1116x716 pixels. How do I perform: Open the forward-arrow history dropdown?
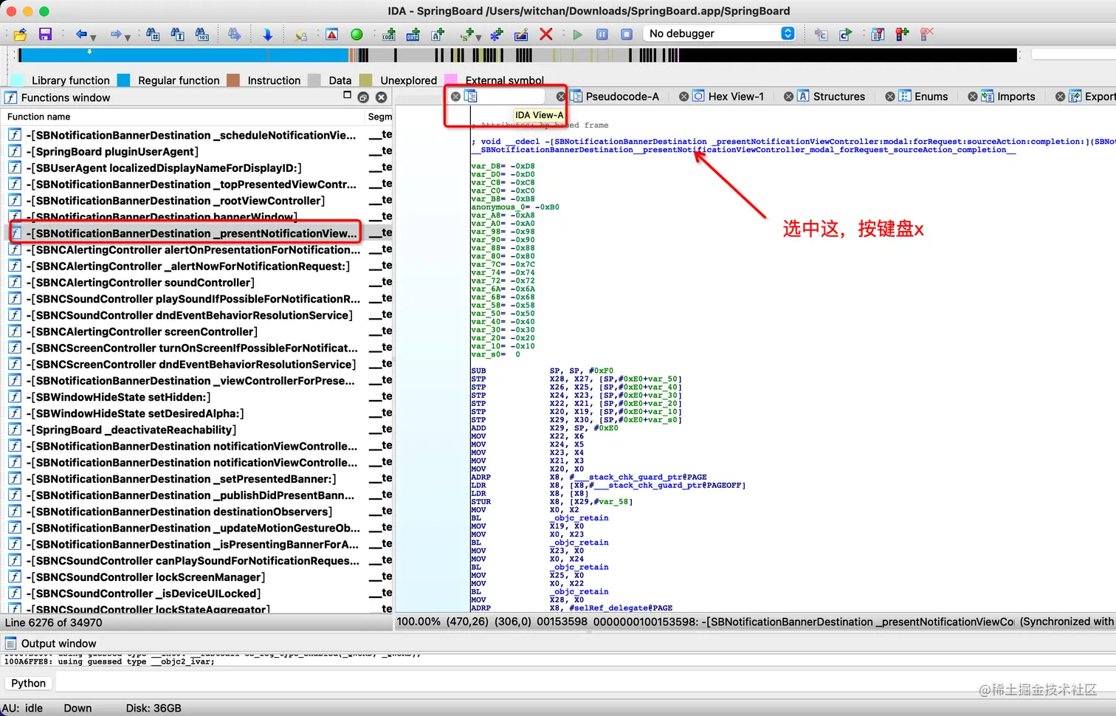coord(128,37)
